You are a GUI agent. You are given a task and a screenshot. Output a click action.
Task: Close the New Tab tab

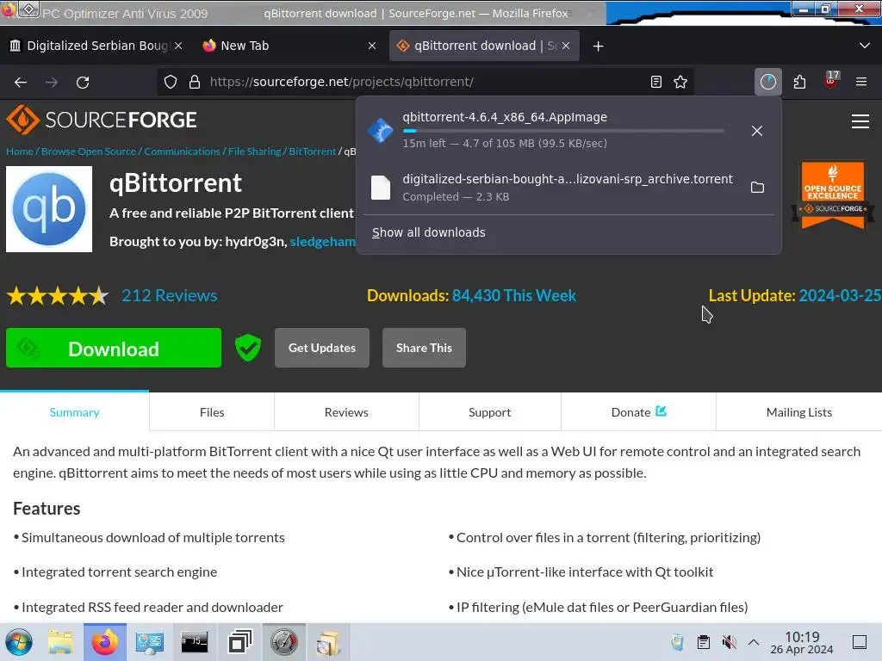point(372,46)
